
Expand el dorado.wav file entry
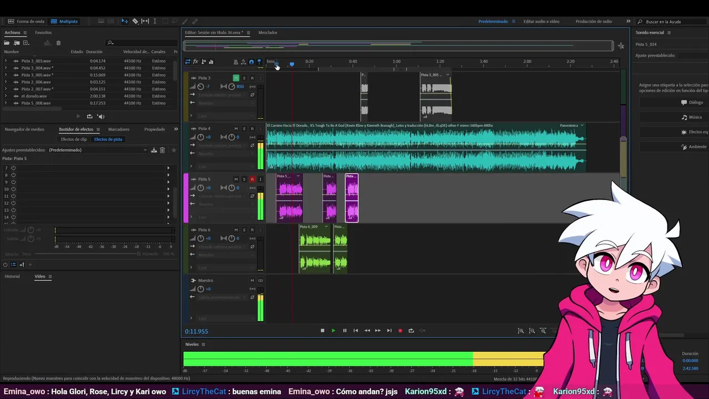pyautogui.click(x=6, y=96)
